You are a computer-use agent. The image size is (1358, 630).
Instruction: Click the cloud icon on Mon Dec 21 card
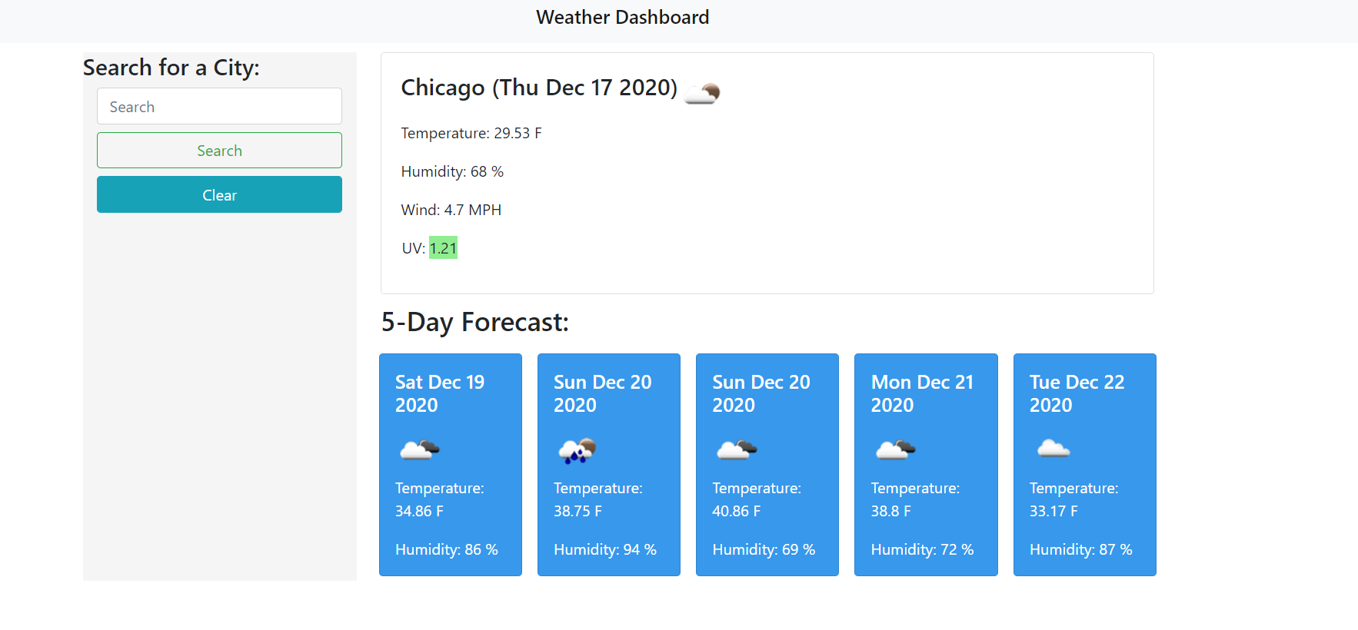click(x=895, y=449)
